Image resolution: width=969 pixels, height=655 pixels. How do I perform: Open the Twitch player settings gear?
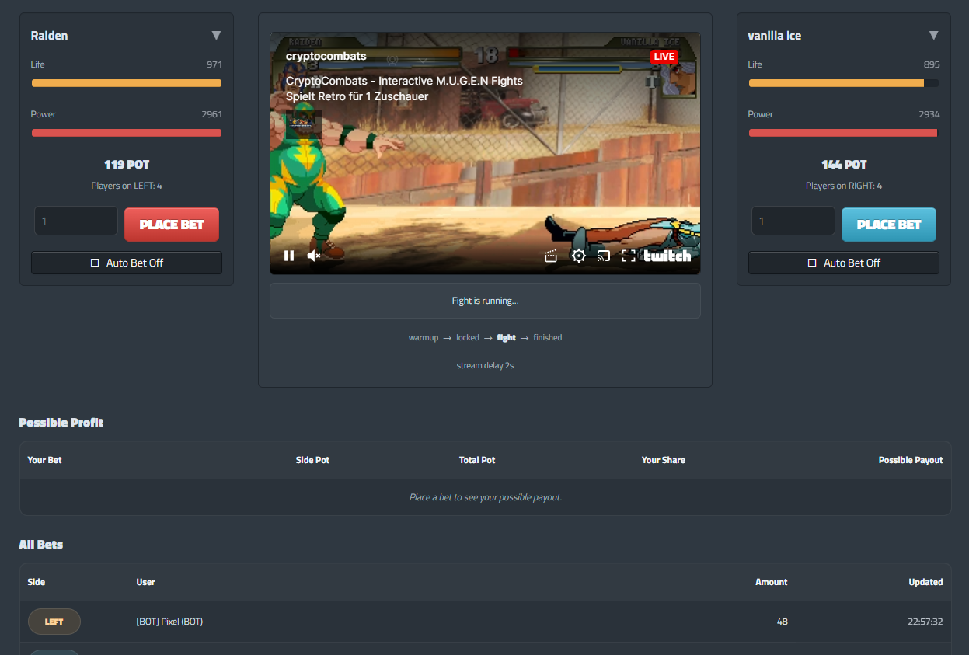tap(578, 256)
